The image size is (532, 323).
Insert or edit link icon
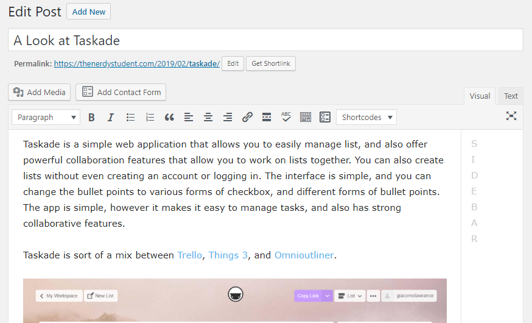click(247, 117)
